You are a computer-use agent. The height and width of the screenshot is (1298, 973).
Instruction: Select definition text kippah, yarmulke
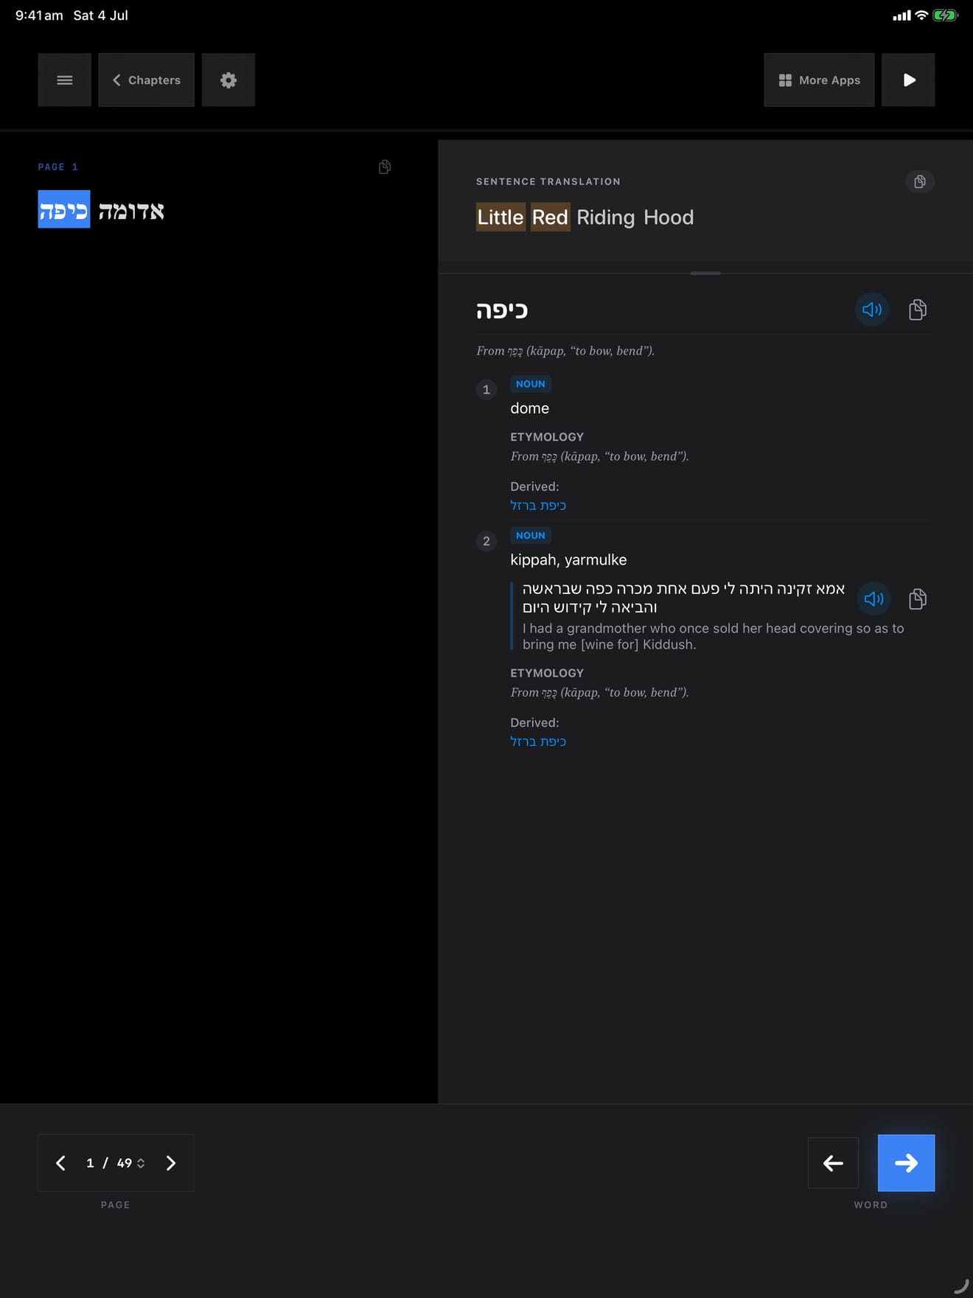coord(568,560)
